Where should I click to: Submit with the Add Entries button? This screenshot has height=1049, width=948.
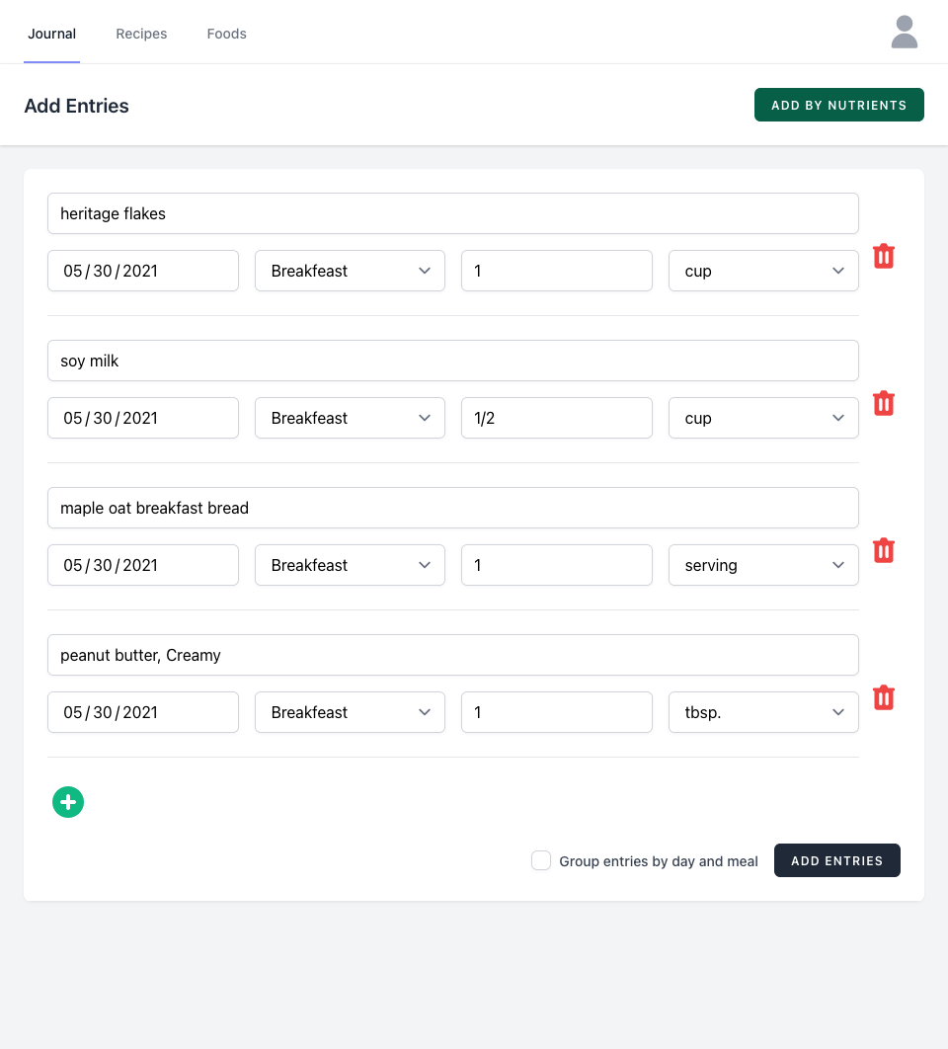click(836, 860)
